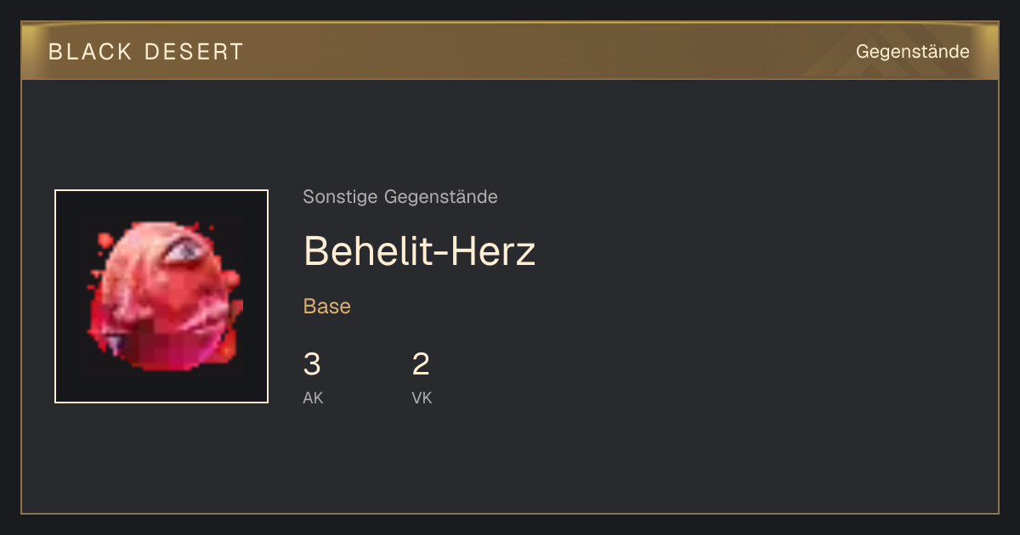This screenshot has height=535, width=1020.
Task: Click the outer dark margin below the card
Action: [510, 525]
